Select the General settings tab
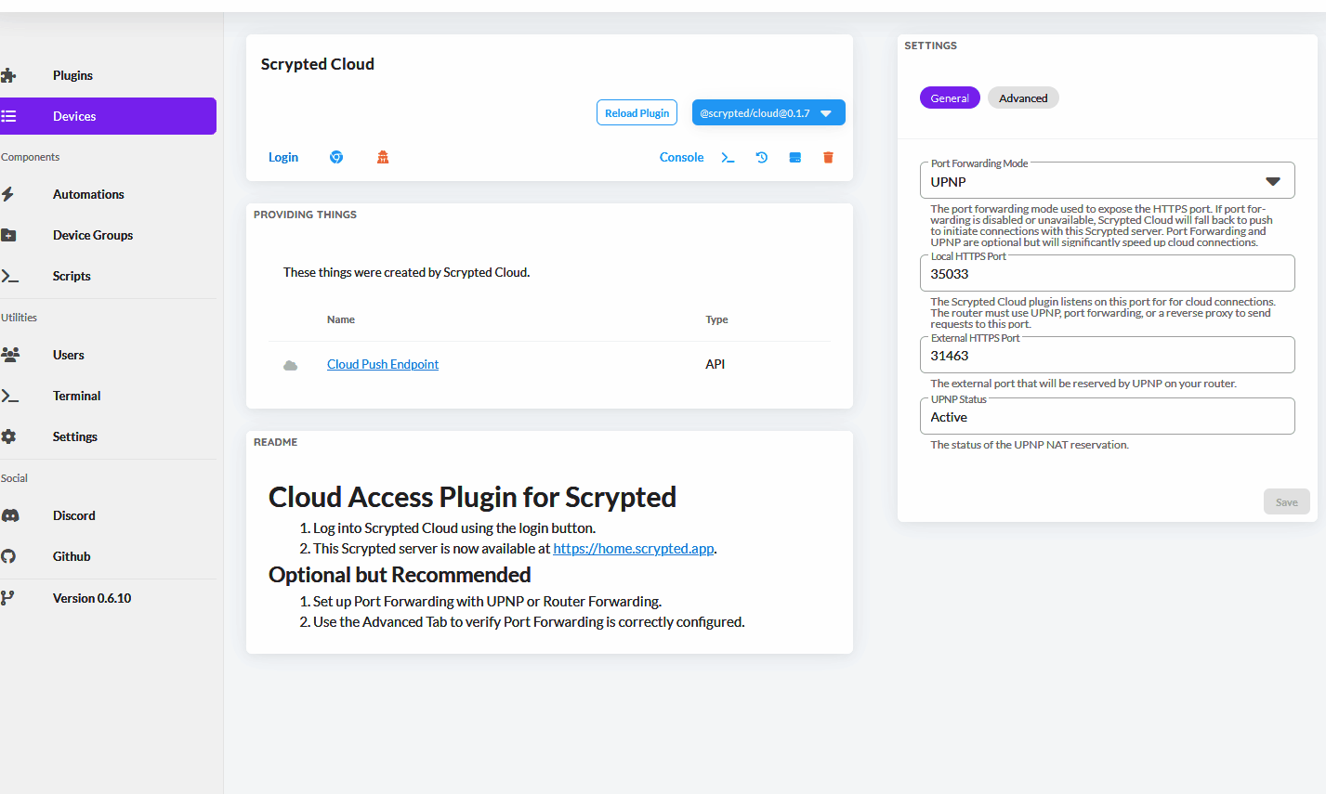The height and width of the screenshot is (794, 1326). (x=950, y=98)
